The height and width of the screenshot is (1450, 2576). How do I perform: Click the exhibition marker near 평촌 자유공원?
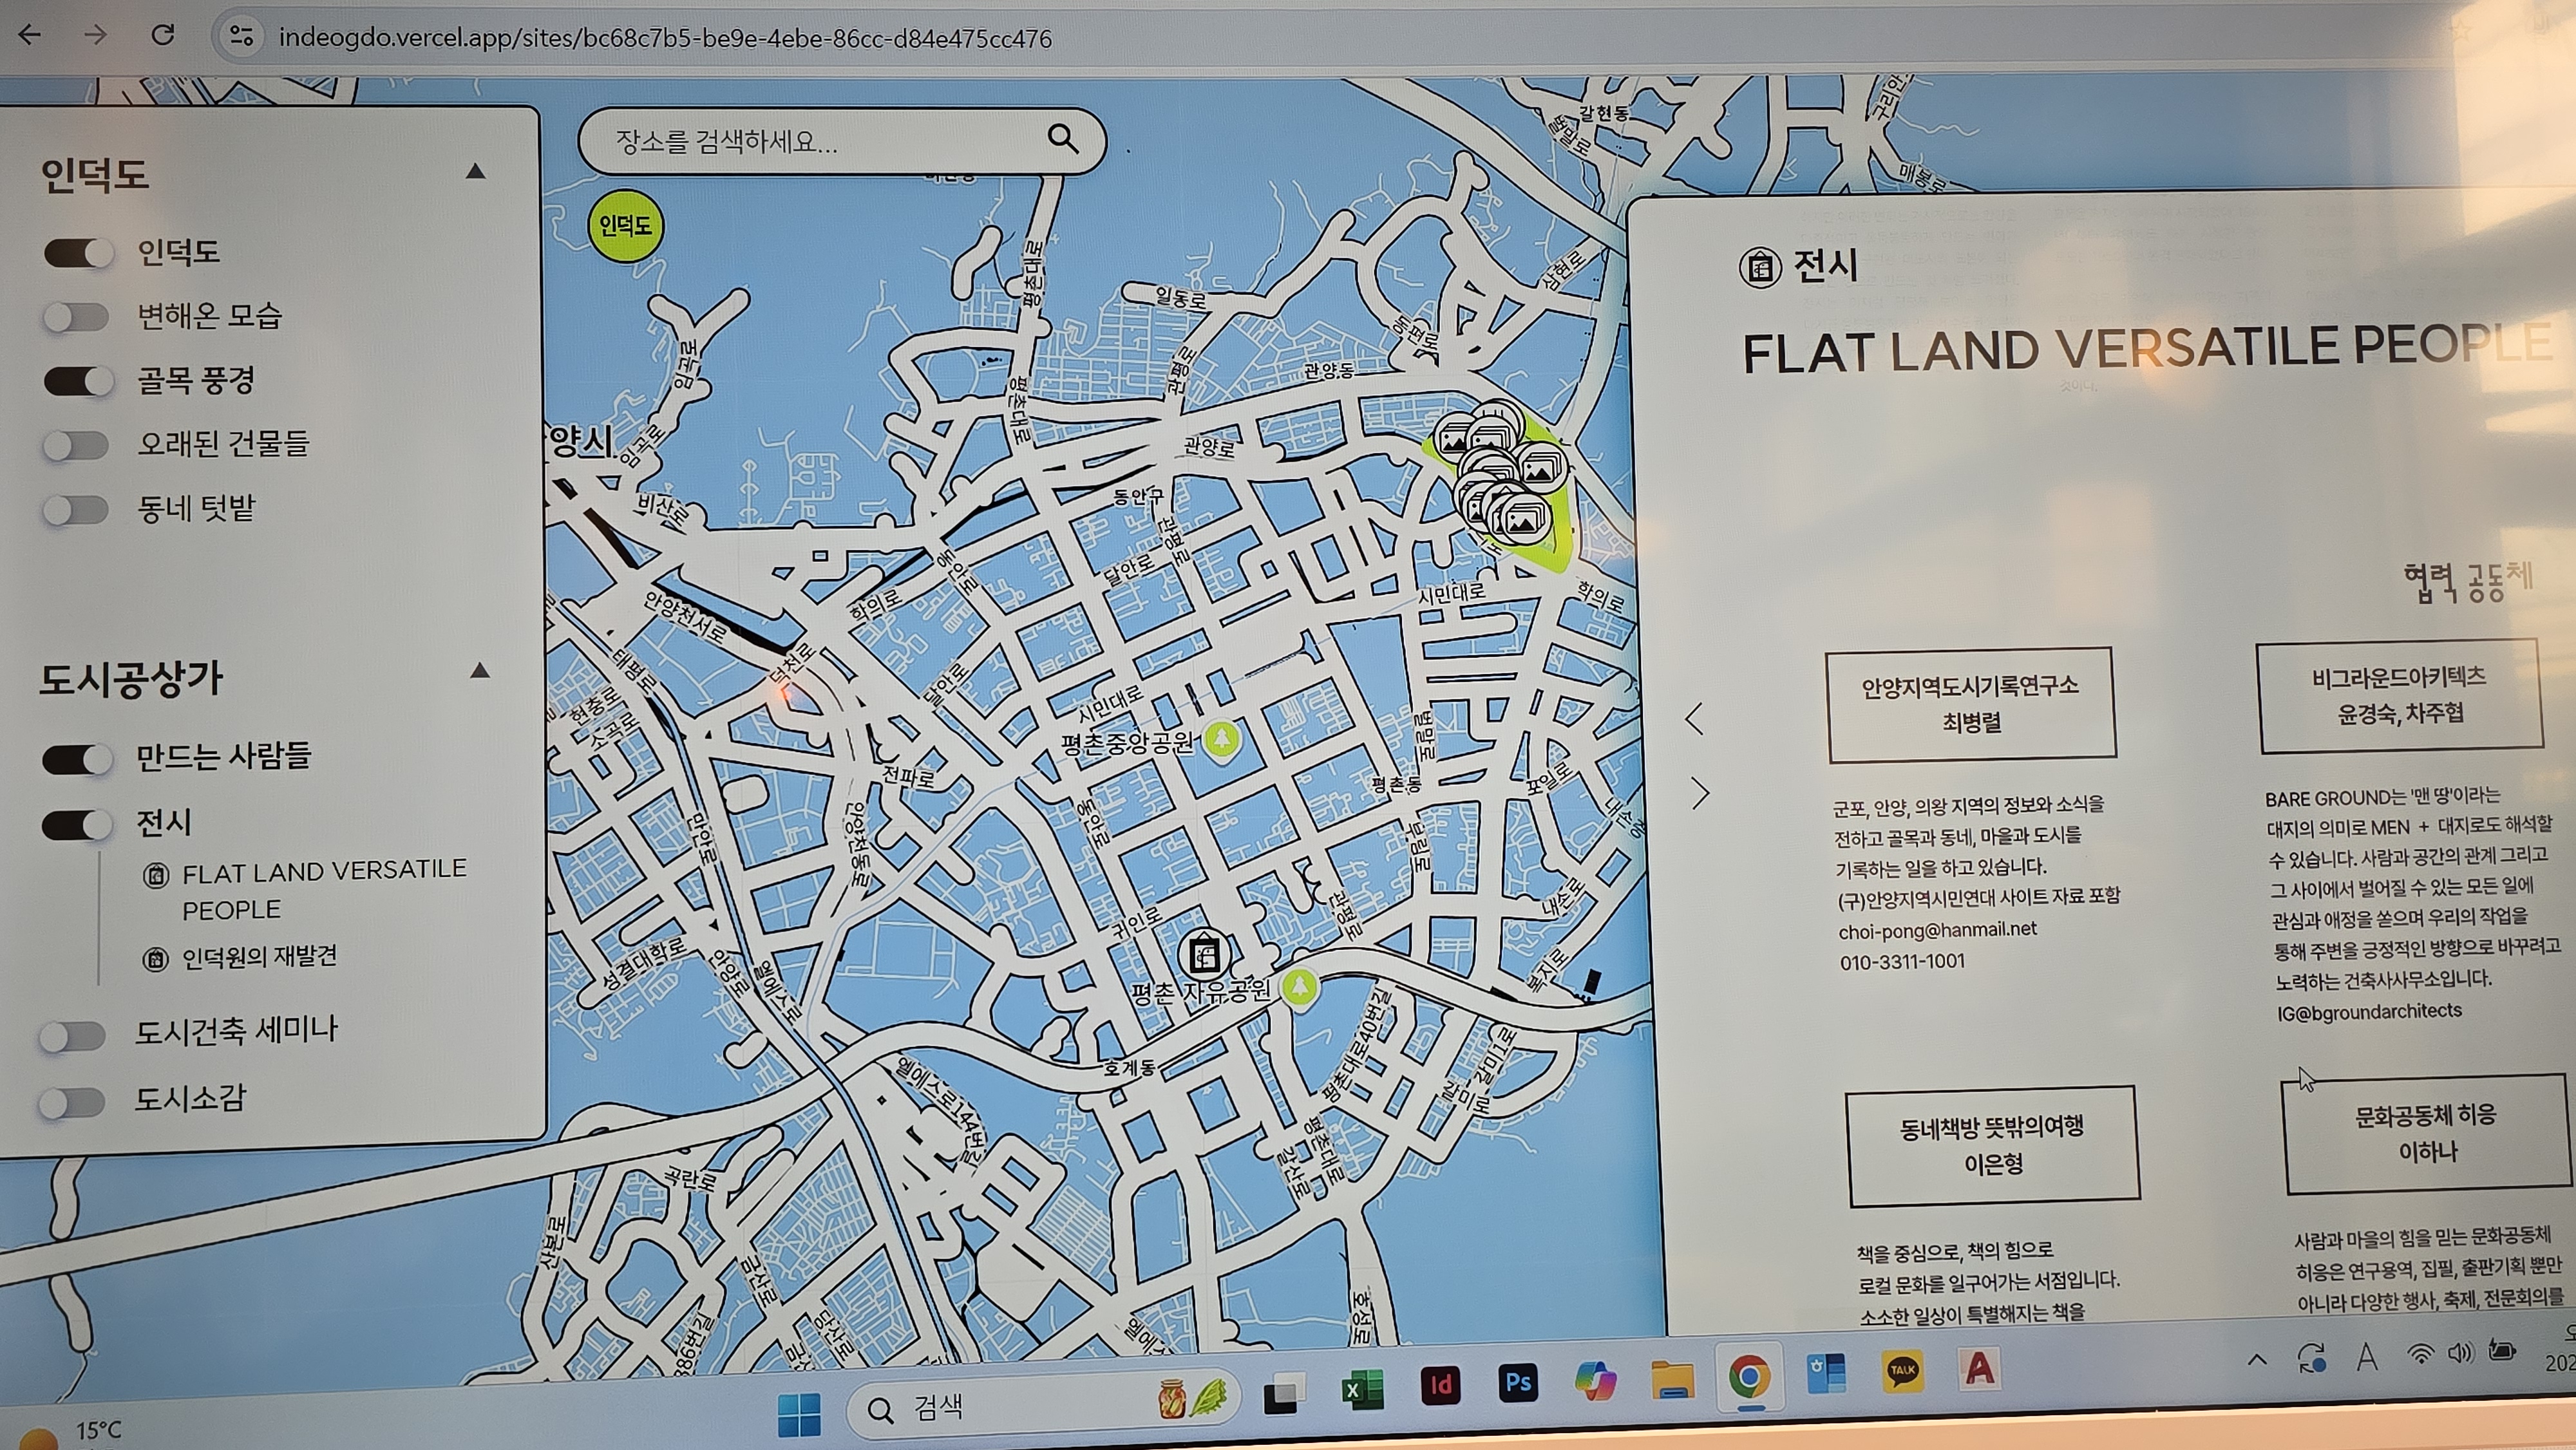coord(1204,954)
